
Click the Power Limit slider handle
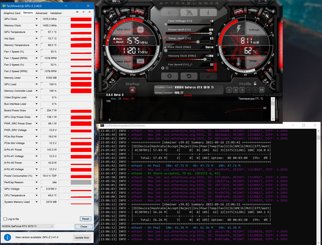click(x=210, y=33)
